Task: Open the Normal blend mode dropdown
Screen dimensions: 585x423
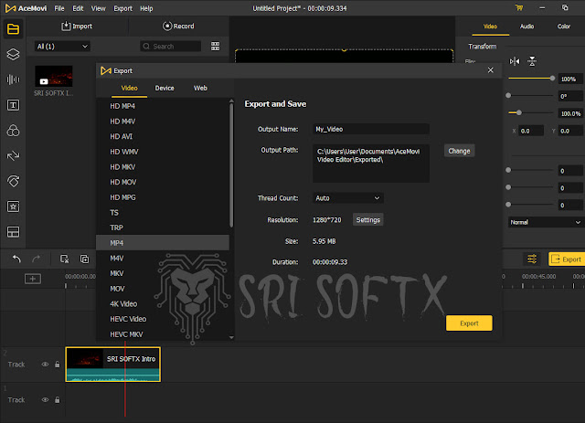Action: tap(545, 222)
